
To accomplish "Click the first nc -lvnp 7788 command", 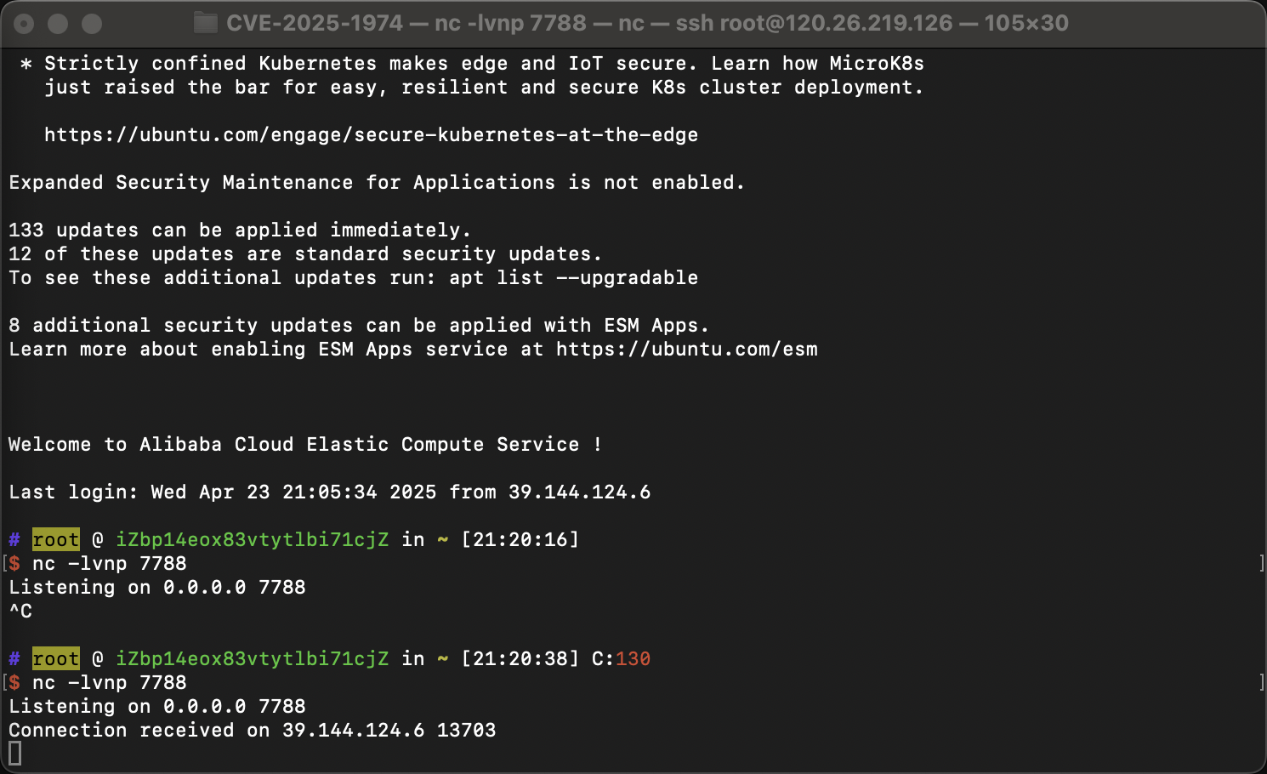I will tap(110, 563).
